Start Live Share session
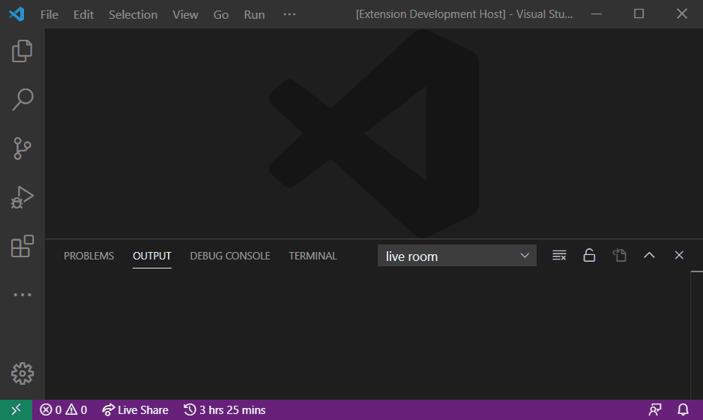Viewport: 703px width, 420px height. [x=135, y=409]
